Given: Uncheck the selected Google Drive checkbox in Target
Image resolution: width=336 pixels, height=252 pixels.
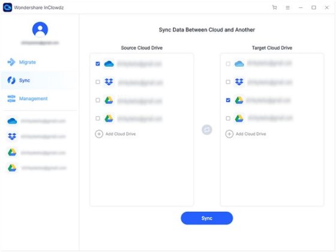Looking at the screenshot, I should 228,100.
